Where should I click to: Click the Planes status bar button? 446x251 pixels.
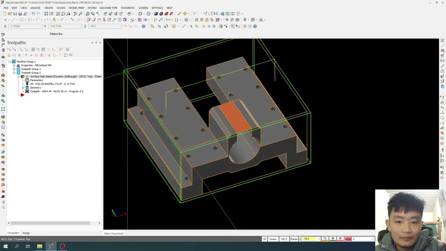(294, 239)
